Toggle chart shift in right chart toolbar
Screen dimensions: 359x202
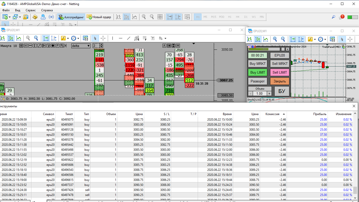tap(301, 39)
